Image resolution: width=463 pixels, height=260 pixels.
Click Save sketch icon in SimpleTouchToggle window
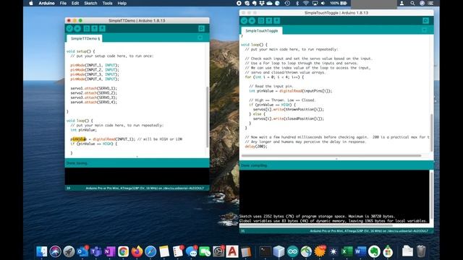(x=276, y=21)
